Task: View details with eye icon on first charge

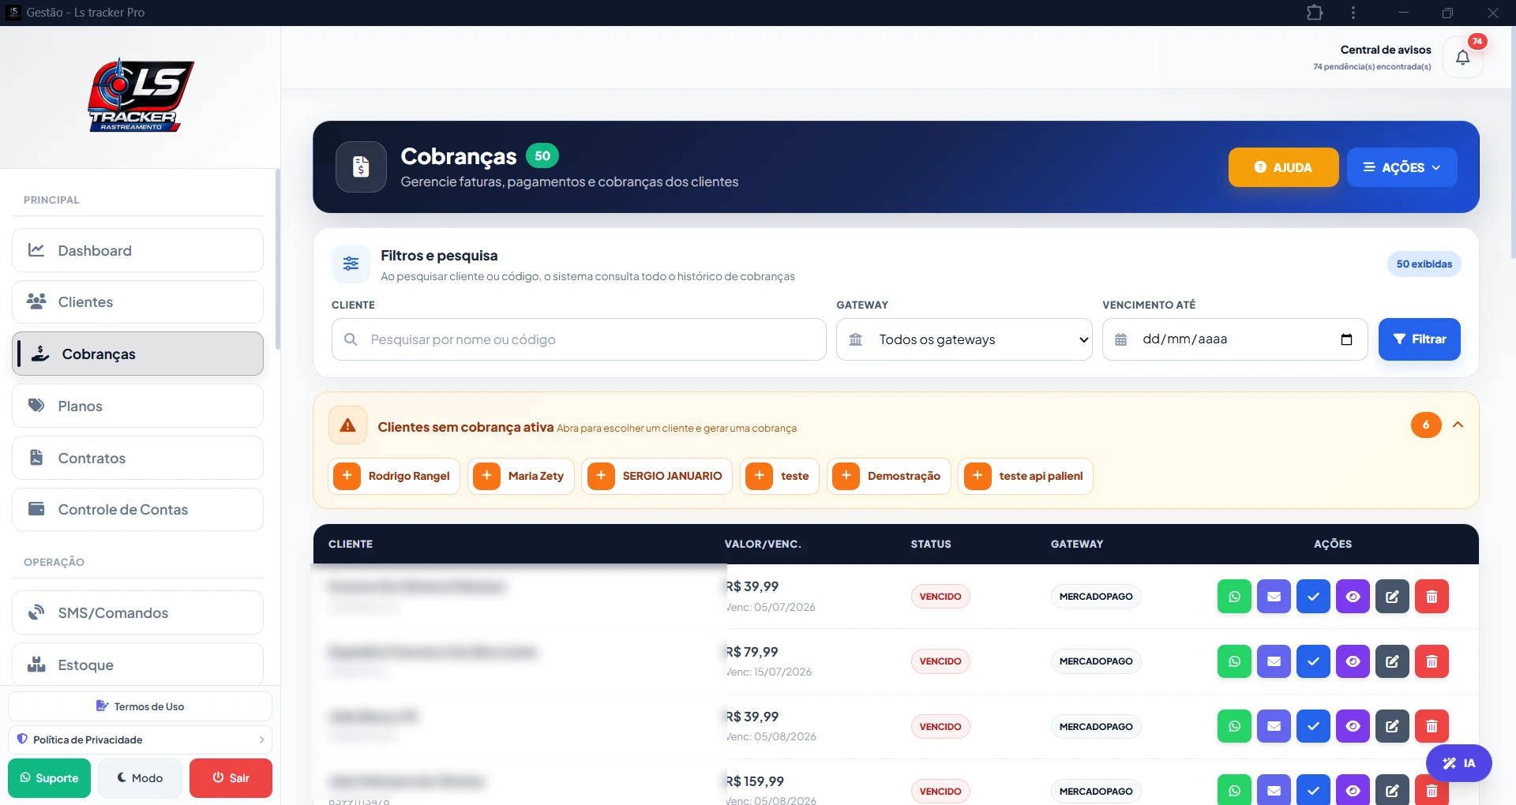Action: click(1353, 597)
